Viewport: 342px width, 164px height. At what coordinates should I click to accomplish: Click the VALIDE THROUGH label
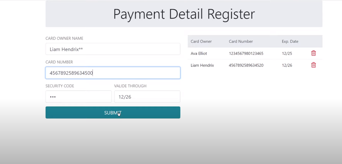click(130, 86)
